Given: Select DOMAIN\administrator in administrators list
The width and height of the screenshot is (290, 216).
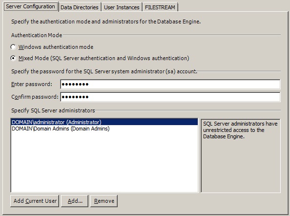Looking at the screenshot, I should pos(104,122).
